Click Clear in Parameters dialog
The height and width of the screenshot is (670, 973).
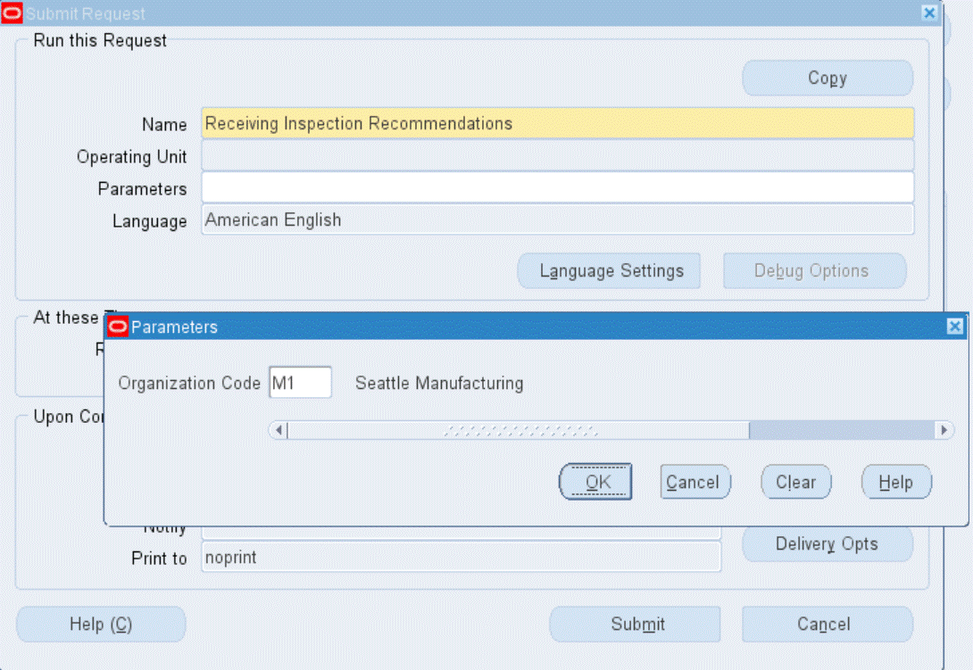[x=795, y=482]
